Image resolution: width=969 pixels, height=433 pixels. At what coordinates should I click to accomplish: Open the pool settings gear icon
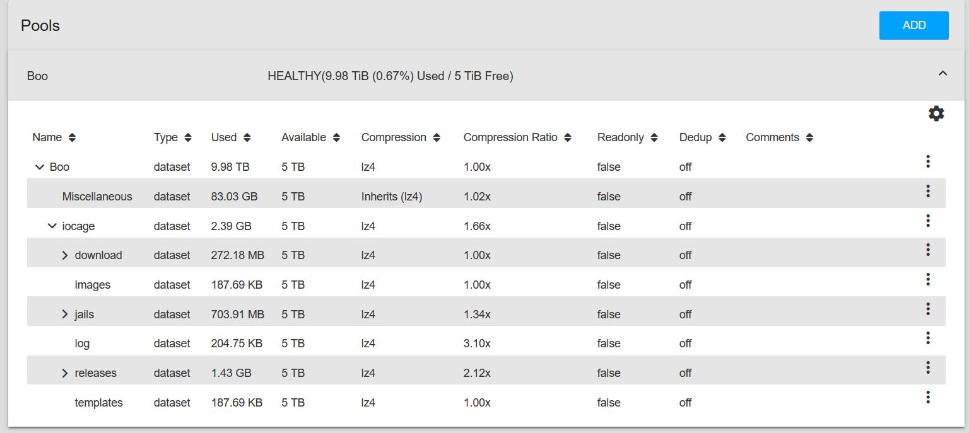point(936,113)
